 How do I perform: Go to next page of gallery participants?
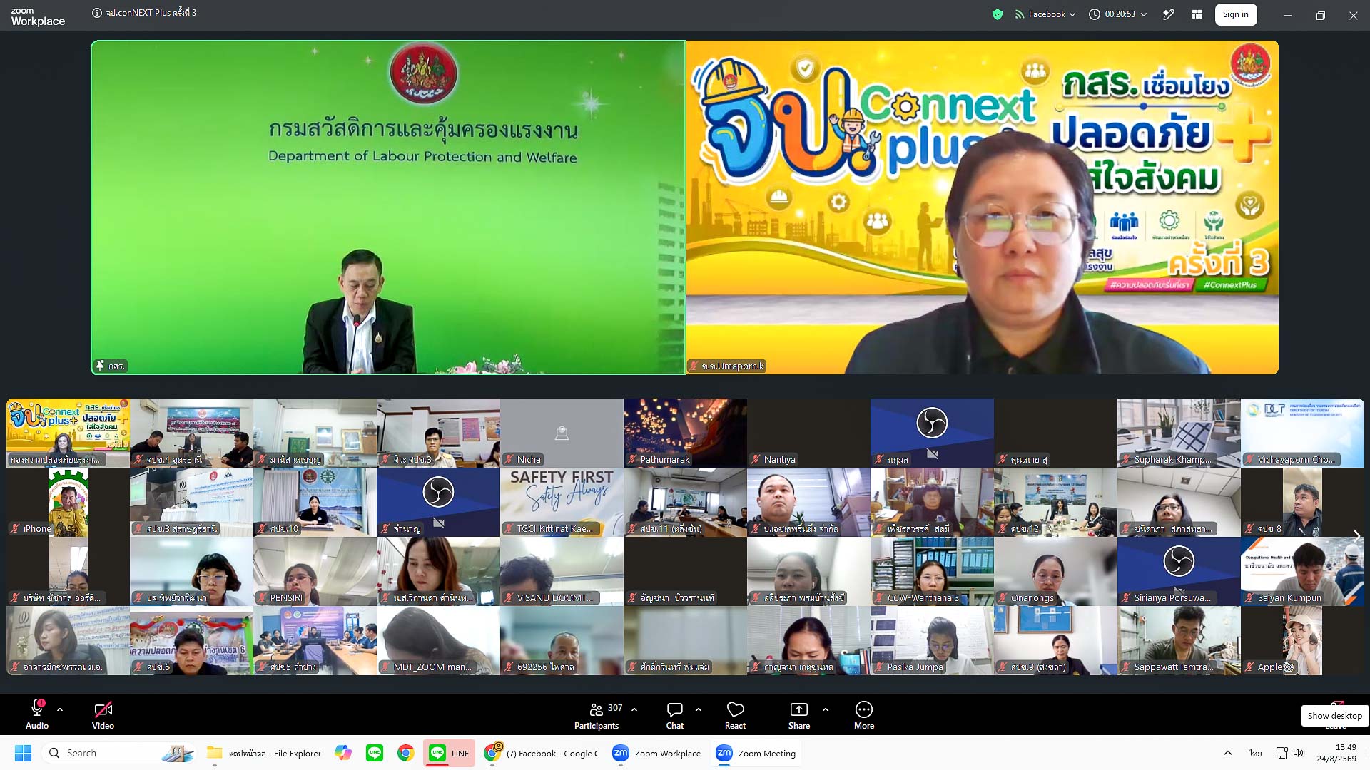(x=1356, y=535)
